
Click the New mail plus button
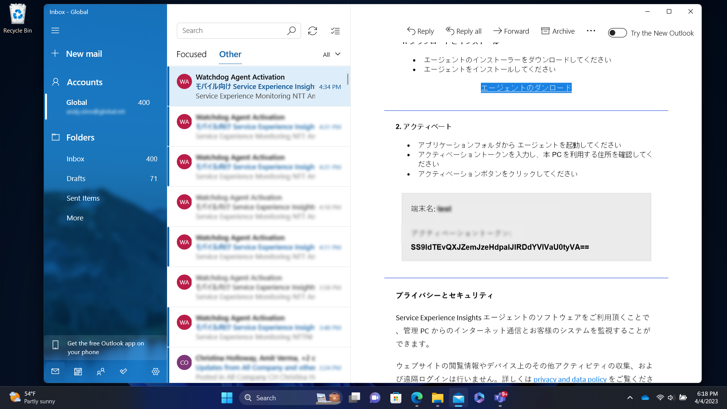(x=55, y=53)
